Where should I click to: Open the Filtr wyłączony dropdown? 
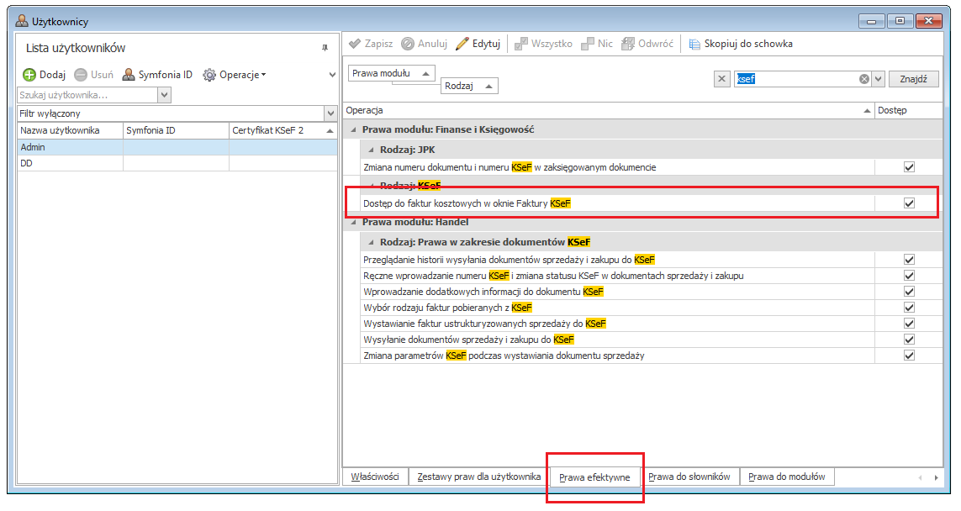click(330, 113)
